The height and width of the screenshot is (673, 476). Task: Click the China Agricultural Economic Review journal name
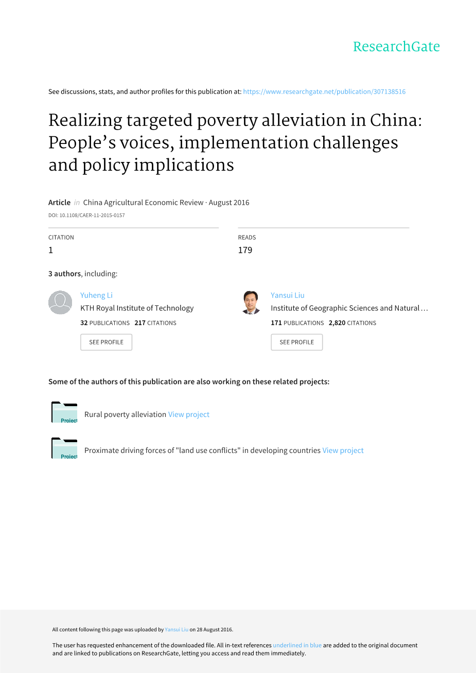(143, 203)
